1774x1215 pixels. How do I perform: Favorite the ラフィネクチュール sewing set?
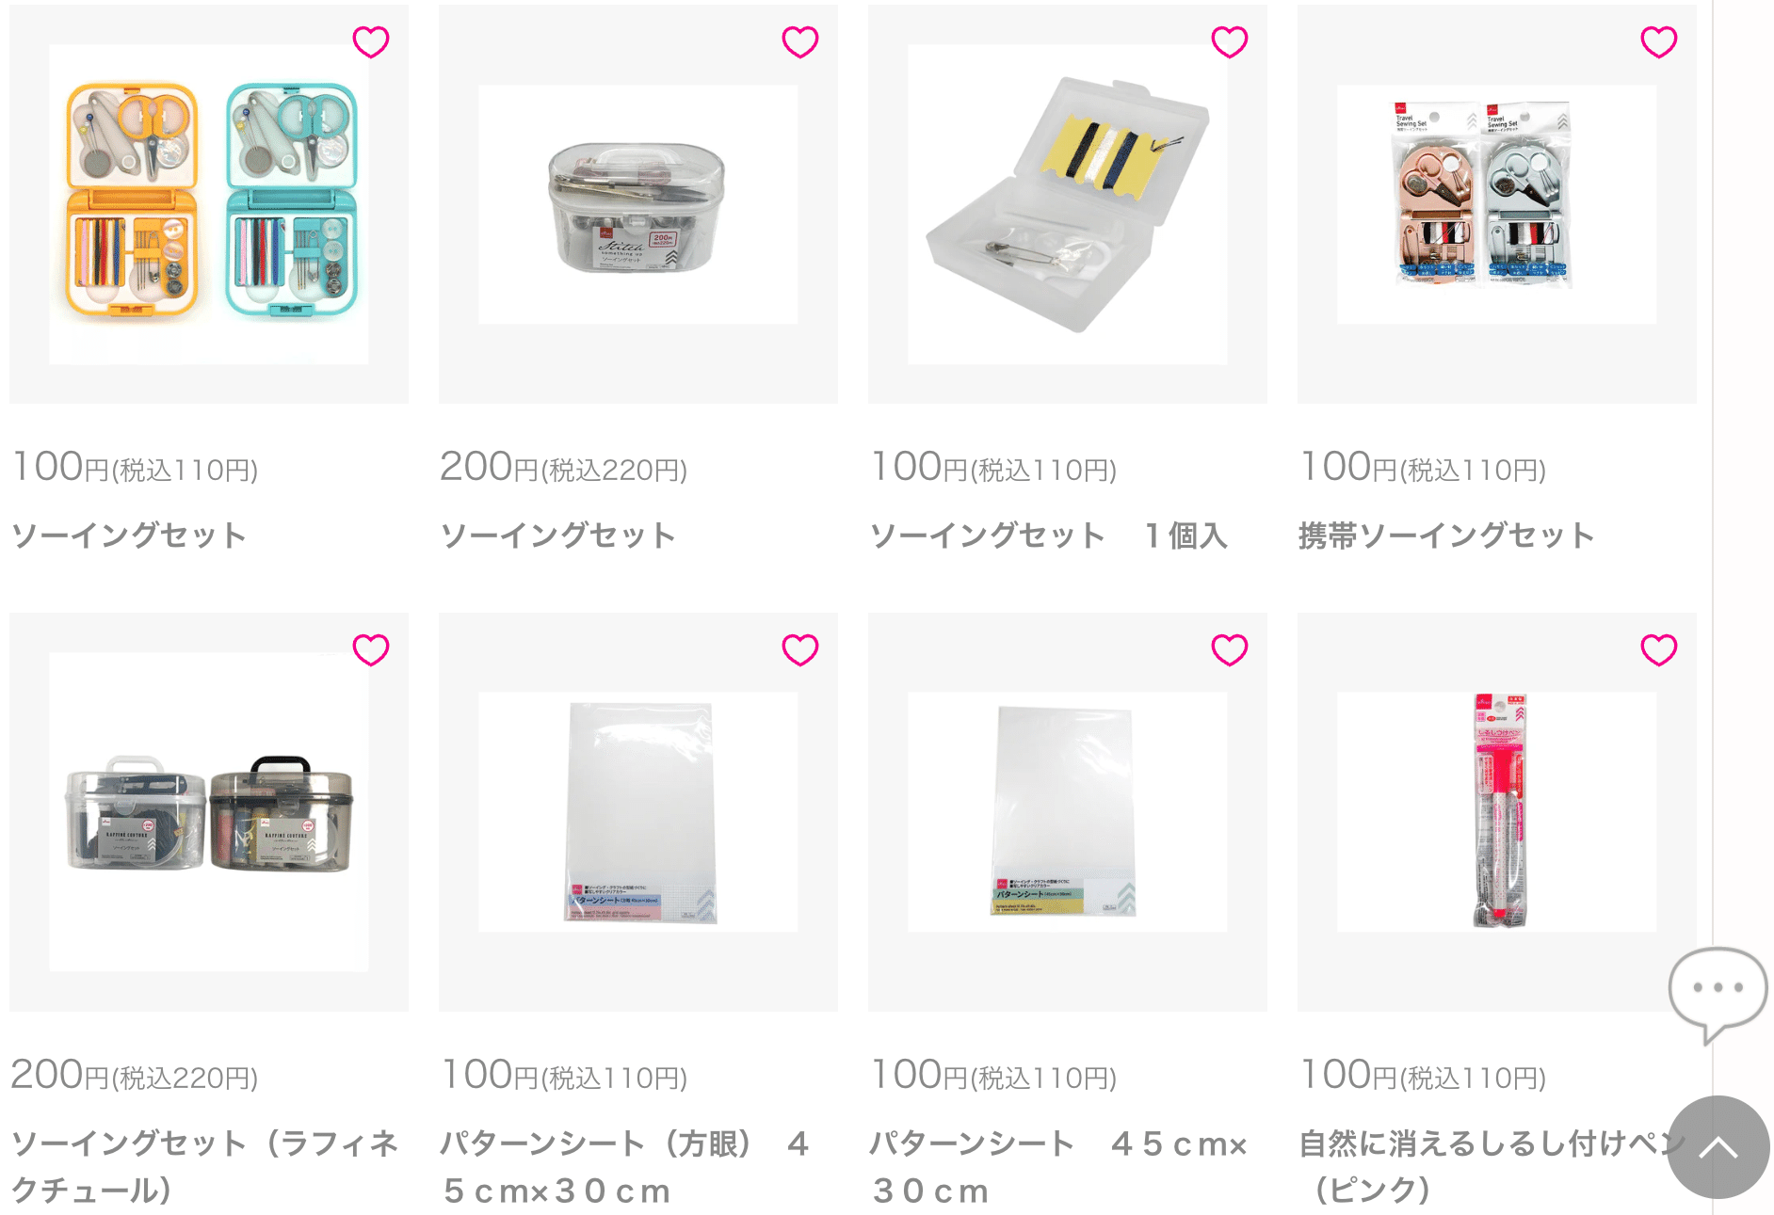point(371,649)
